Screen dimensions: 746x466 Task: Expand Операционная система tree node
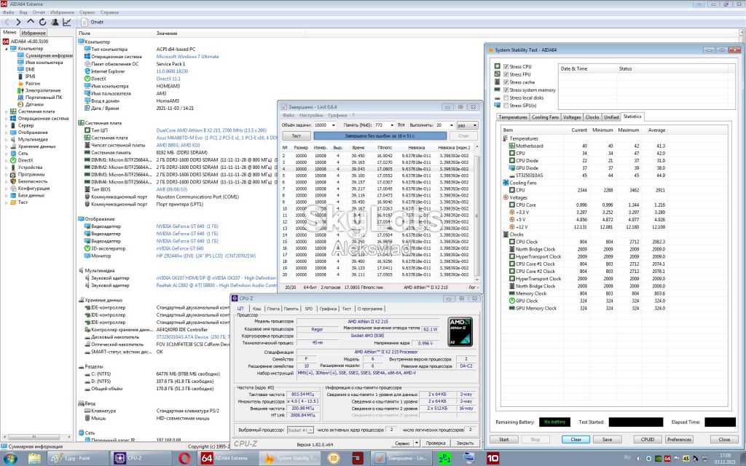(x=6, y=119)
